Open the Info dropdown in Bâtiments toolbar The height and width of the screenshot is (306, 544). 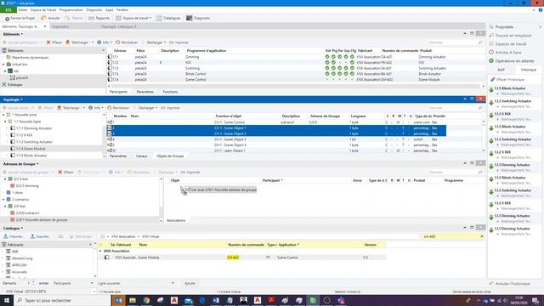pos(104,42)
